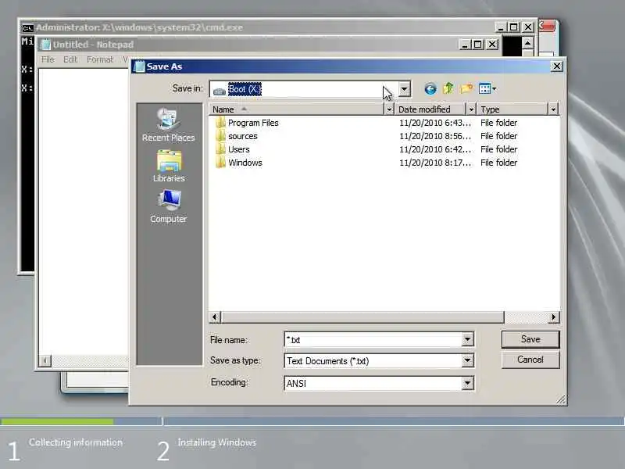Expand the Save in location dropdown
Viewport: 625px width, 469px height.
[x=404, y=89]
